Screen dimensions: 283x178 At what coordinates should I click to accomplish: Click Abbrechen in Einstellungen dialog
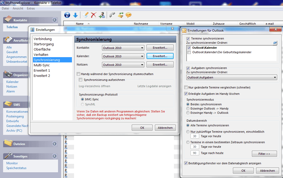(165, 128)
